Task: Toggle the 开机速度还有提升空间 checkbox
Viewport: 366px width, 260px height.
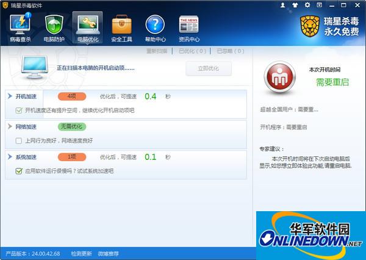Action: 18,110
